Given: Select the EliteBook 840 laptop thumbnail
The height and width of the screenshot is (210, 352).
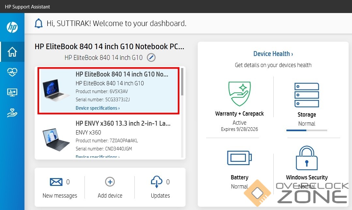Looking at the screenshot, I should (56, 90).
